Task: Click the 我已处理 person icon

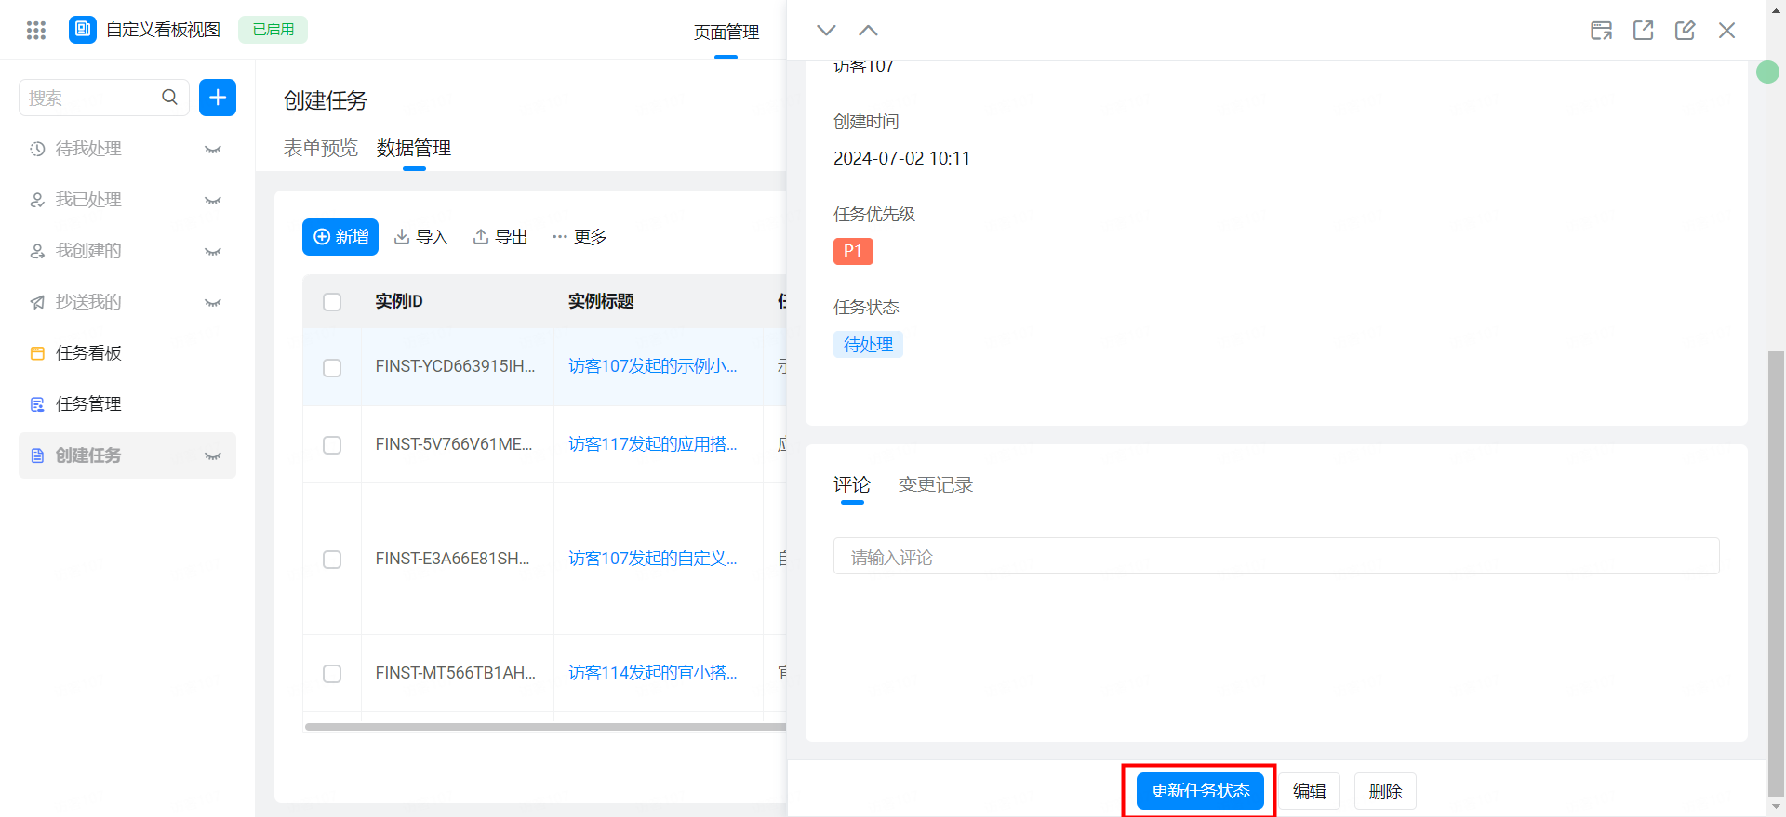Action: [x=37, y=200]
